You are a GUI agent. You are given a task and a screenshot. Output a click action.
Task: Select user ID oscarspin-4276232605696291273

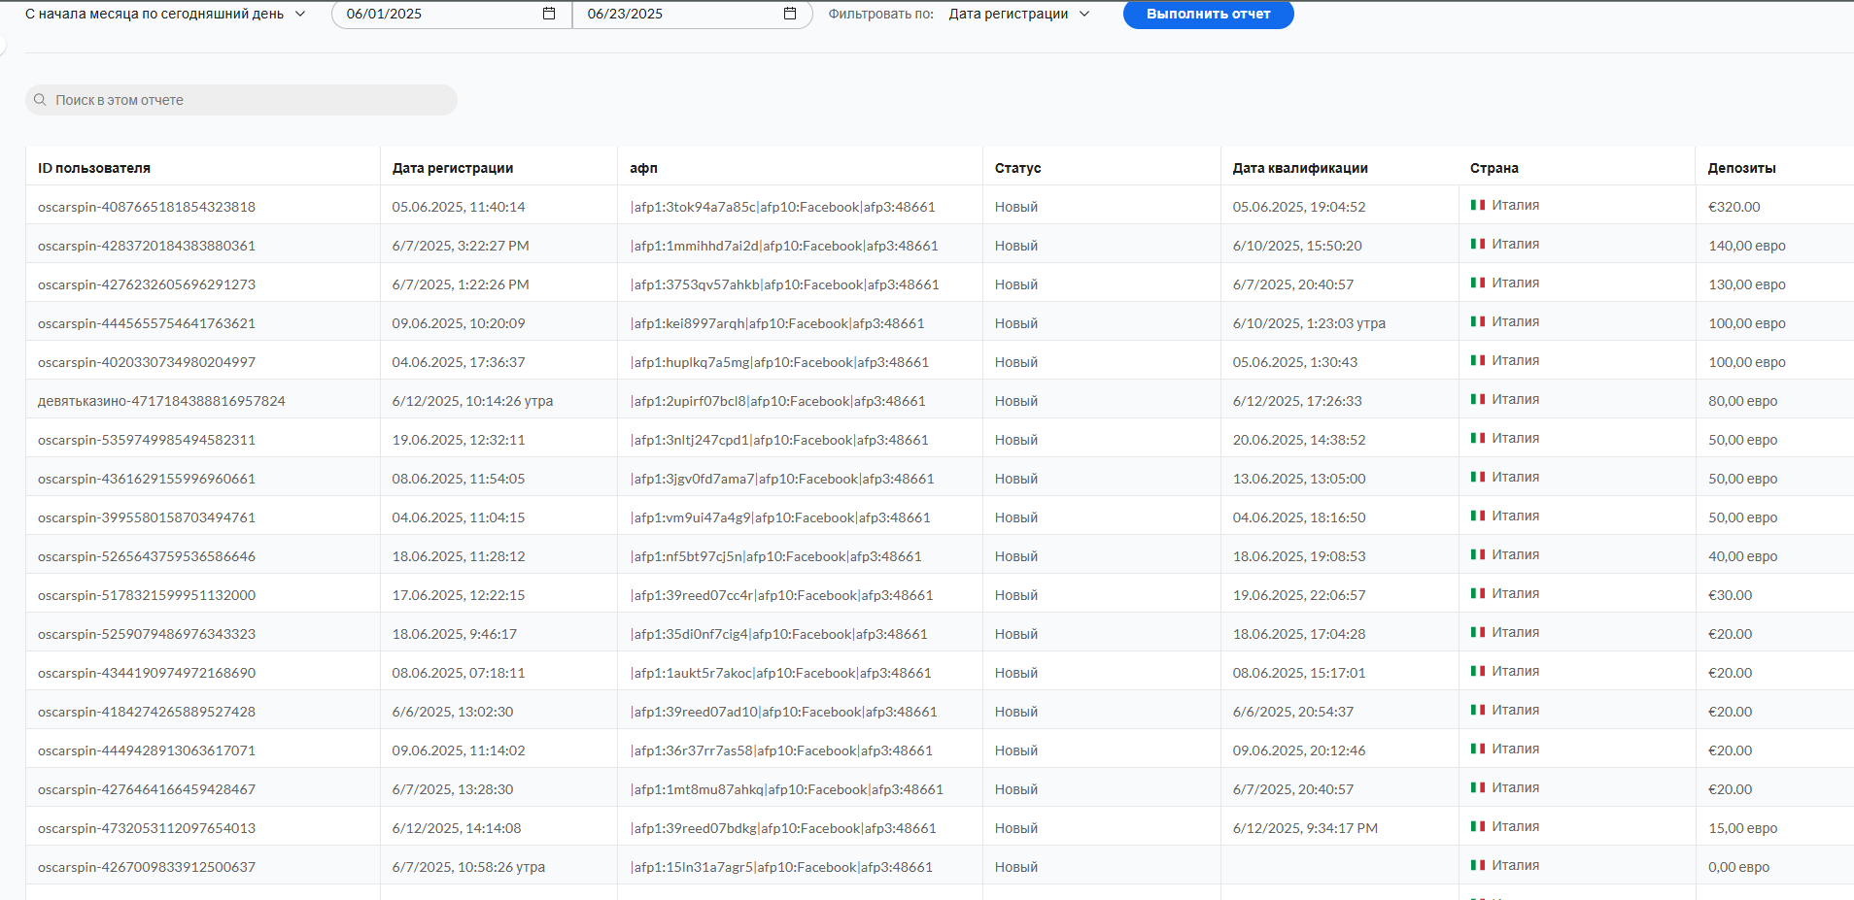point(147,284)
